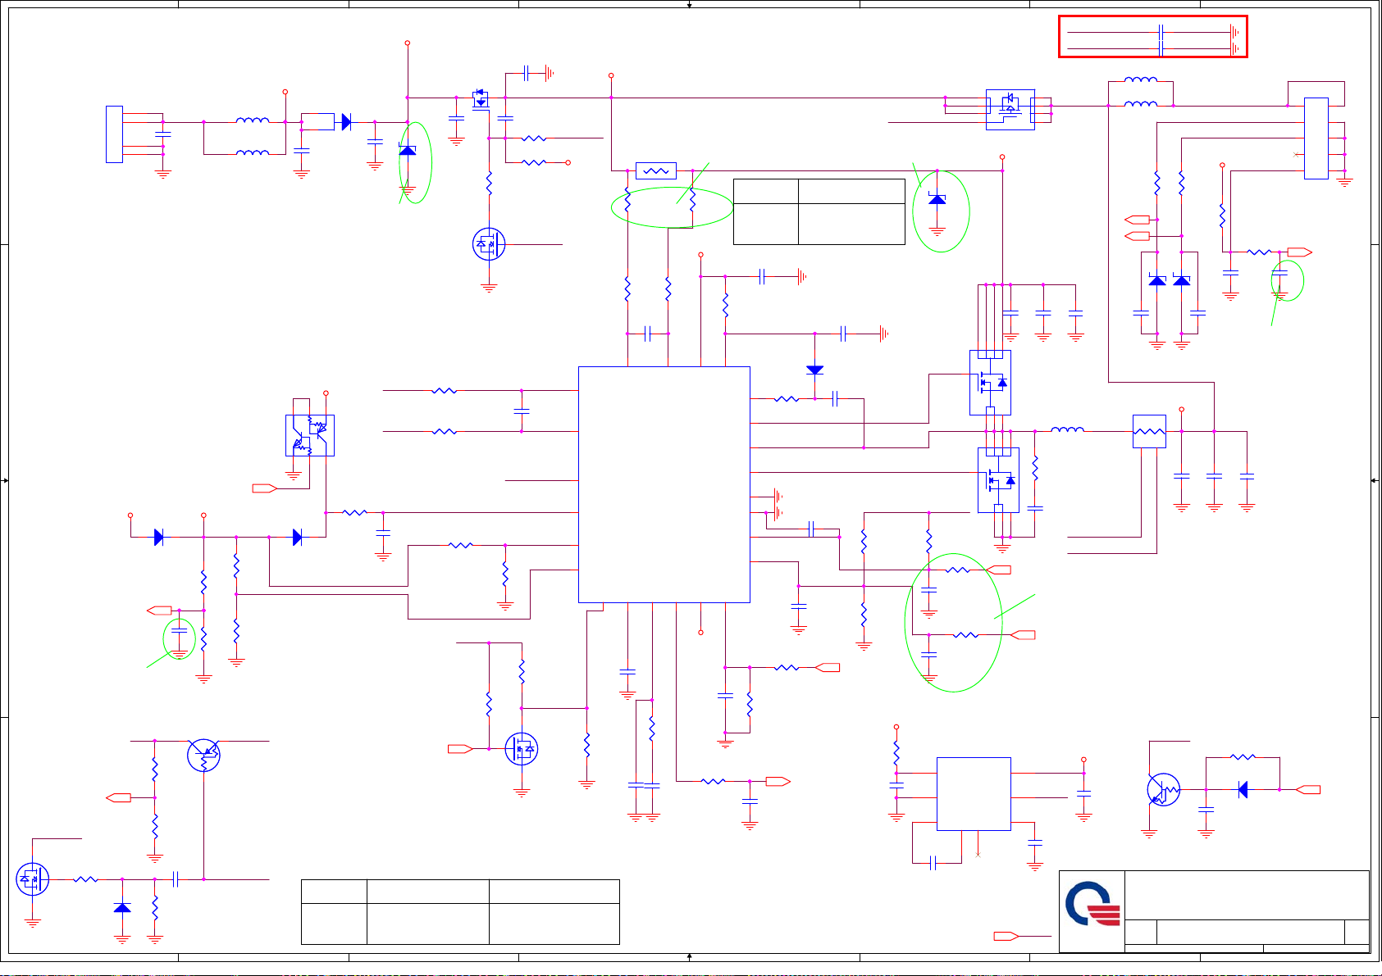Click the off-page port below the optocoupler
This screenshot has width=1382, height=976.
pos(265,488)
